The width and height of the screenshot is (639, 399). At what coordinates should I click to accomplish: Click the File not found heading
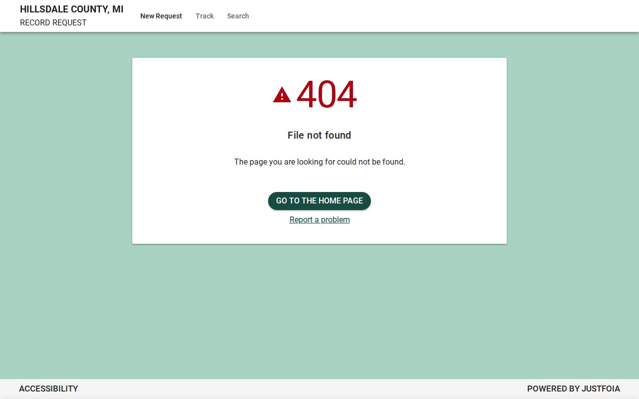(x=319, y=135)
